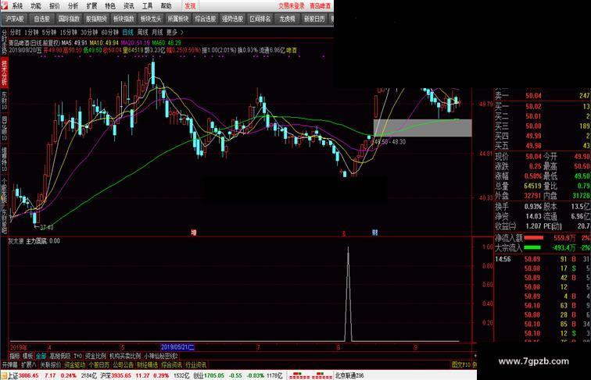Image resolution: width=591 pixels, height=380 pixels.
Task: Click the 48.50 - 48.30 gap annotation
Action: [x=389, y=142]
